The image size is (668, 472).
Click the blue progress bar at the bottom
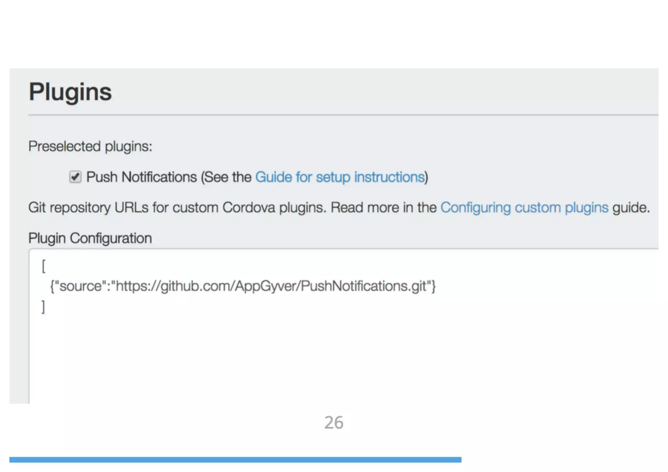click(235, 460)
